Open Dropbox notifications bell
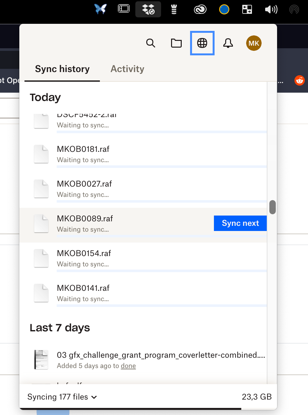308x415 pixels. coord(228,43)
